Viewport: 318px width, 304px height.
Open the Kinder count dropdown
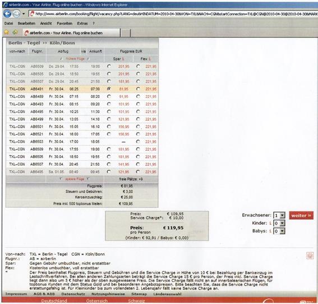279,223
